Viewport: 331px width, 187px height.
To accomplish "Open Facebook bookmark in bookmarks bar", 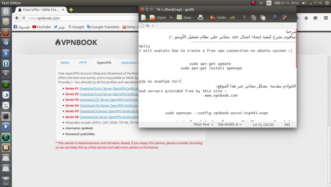I will click(21, 27).
